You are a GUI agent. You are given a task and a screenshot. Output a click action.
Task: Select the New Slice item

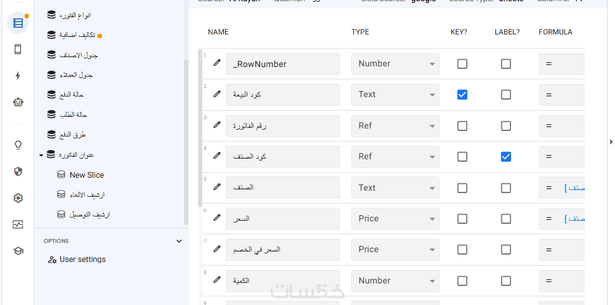(87, 175)
